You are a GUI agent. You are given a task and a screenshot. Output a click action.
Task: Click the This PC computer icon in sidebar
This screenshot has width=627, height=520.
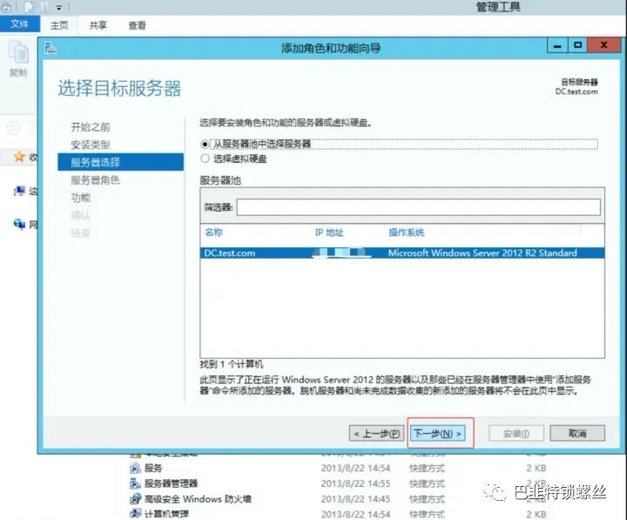[19, 191]
